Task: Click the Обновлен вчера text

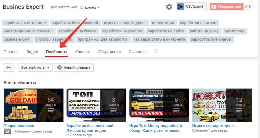Action: pyautogui.click(x=79, y=135)
